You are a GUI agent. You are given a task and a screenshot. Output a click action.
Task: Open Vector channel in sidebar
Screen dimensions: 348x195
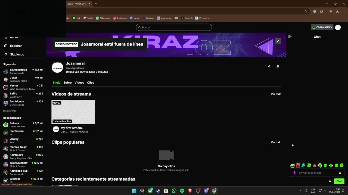pos(23,87)
